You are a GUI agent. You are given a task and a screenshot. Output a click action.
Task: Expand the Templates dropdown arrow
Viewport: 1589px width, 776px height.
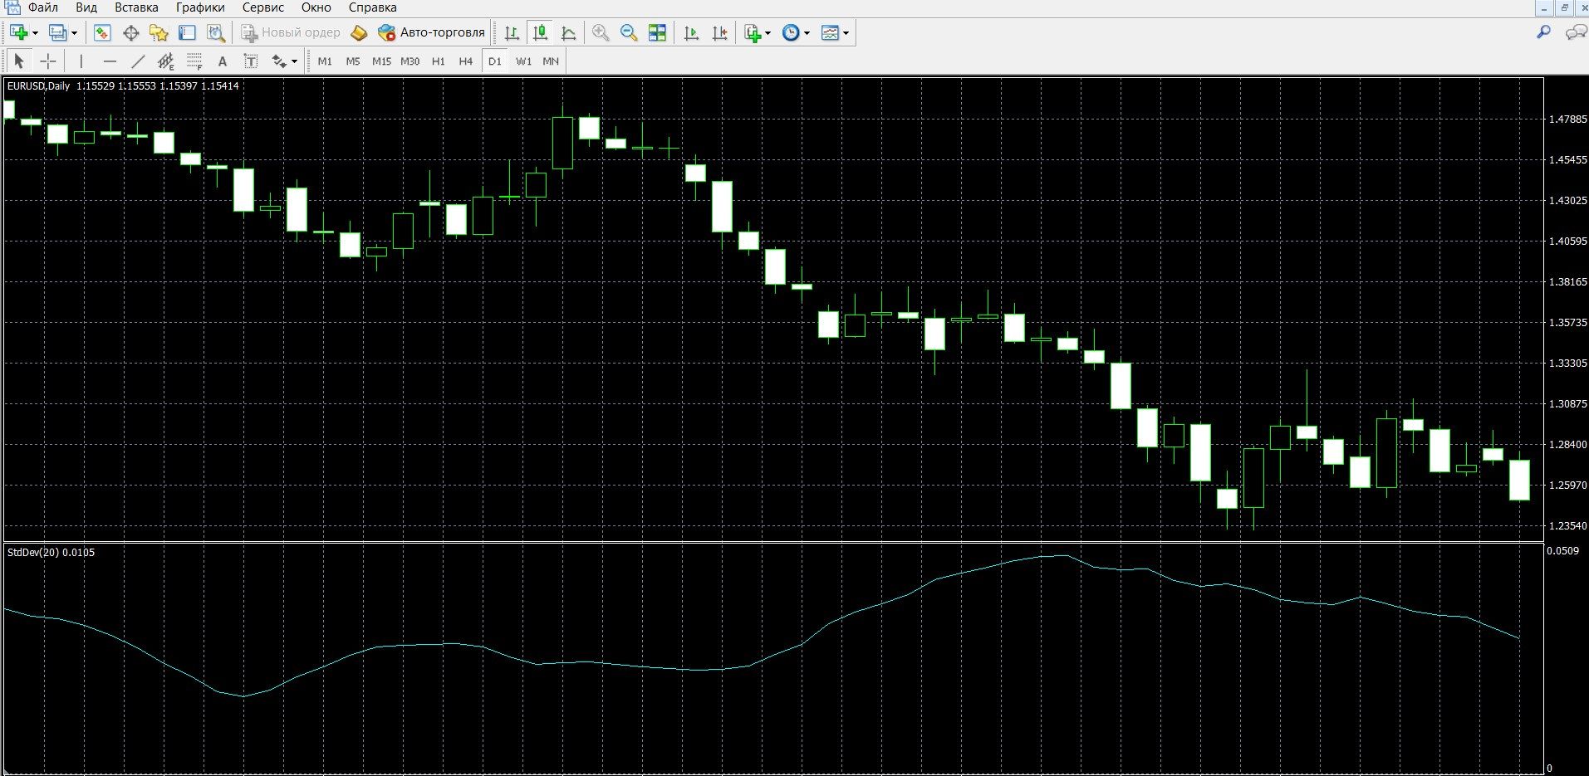pyautogui.click(x=846, y=33)
